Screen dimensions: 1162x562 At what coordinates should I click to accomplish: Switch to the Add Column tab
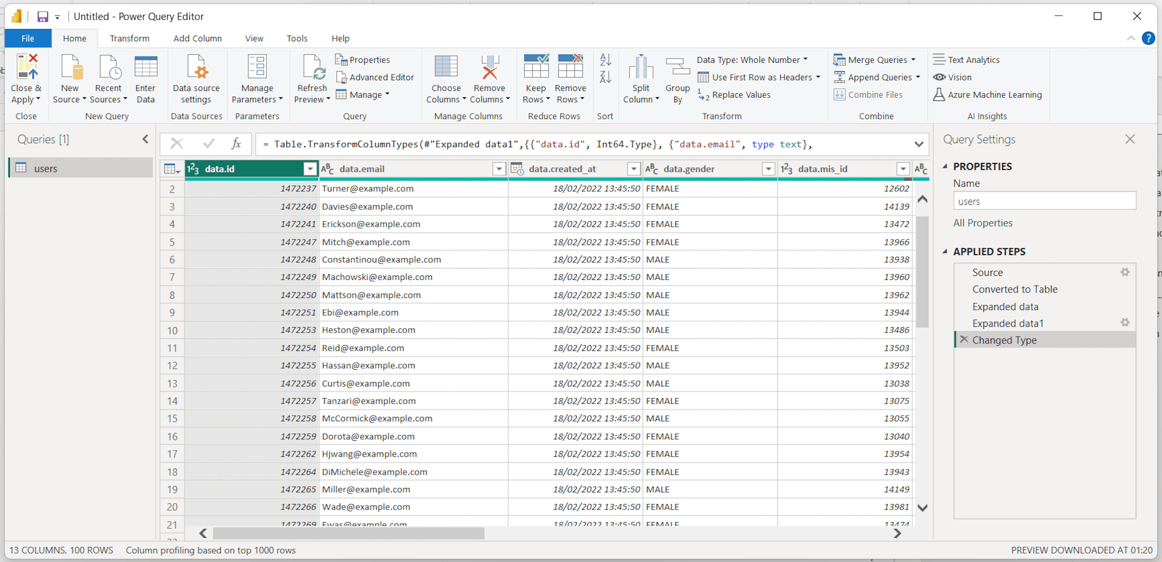point(197,38)
